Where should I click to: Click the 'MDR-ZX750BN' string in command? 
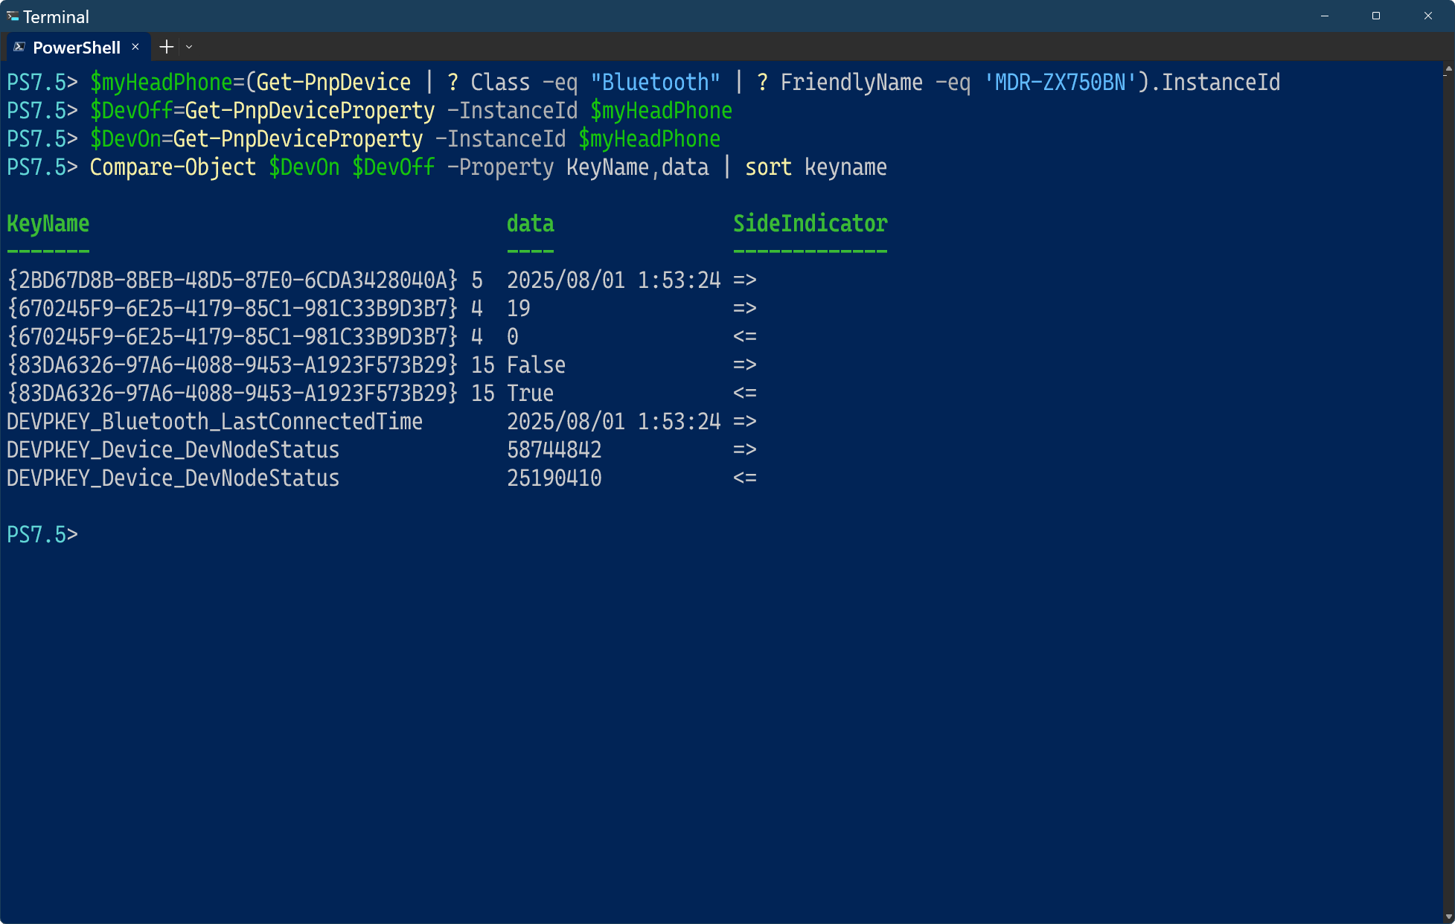point(1061,83)
